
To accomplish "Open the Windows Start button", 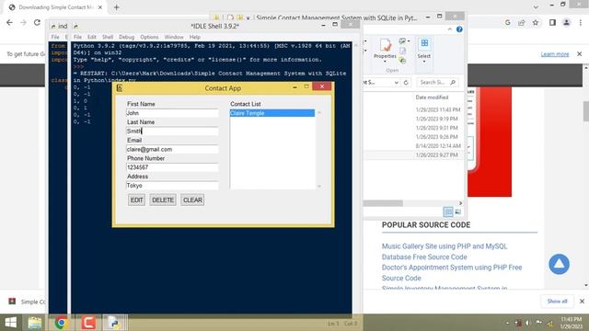I will [x=10, y=323].
